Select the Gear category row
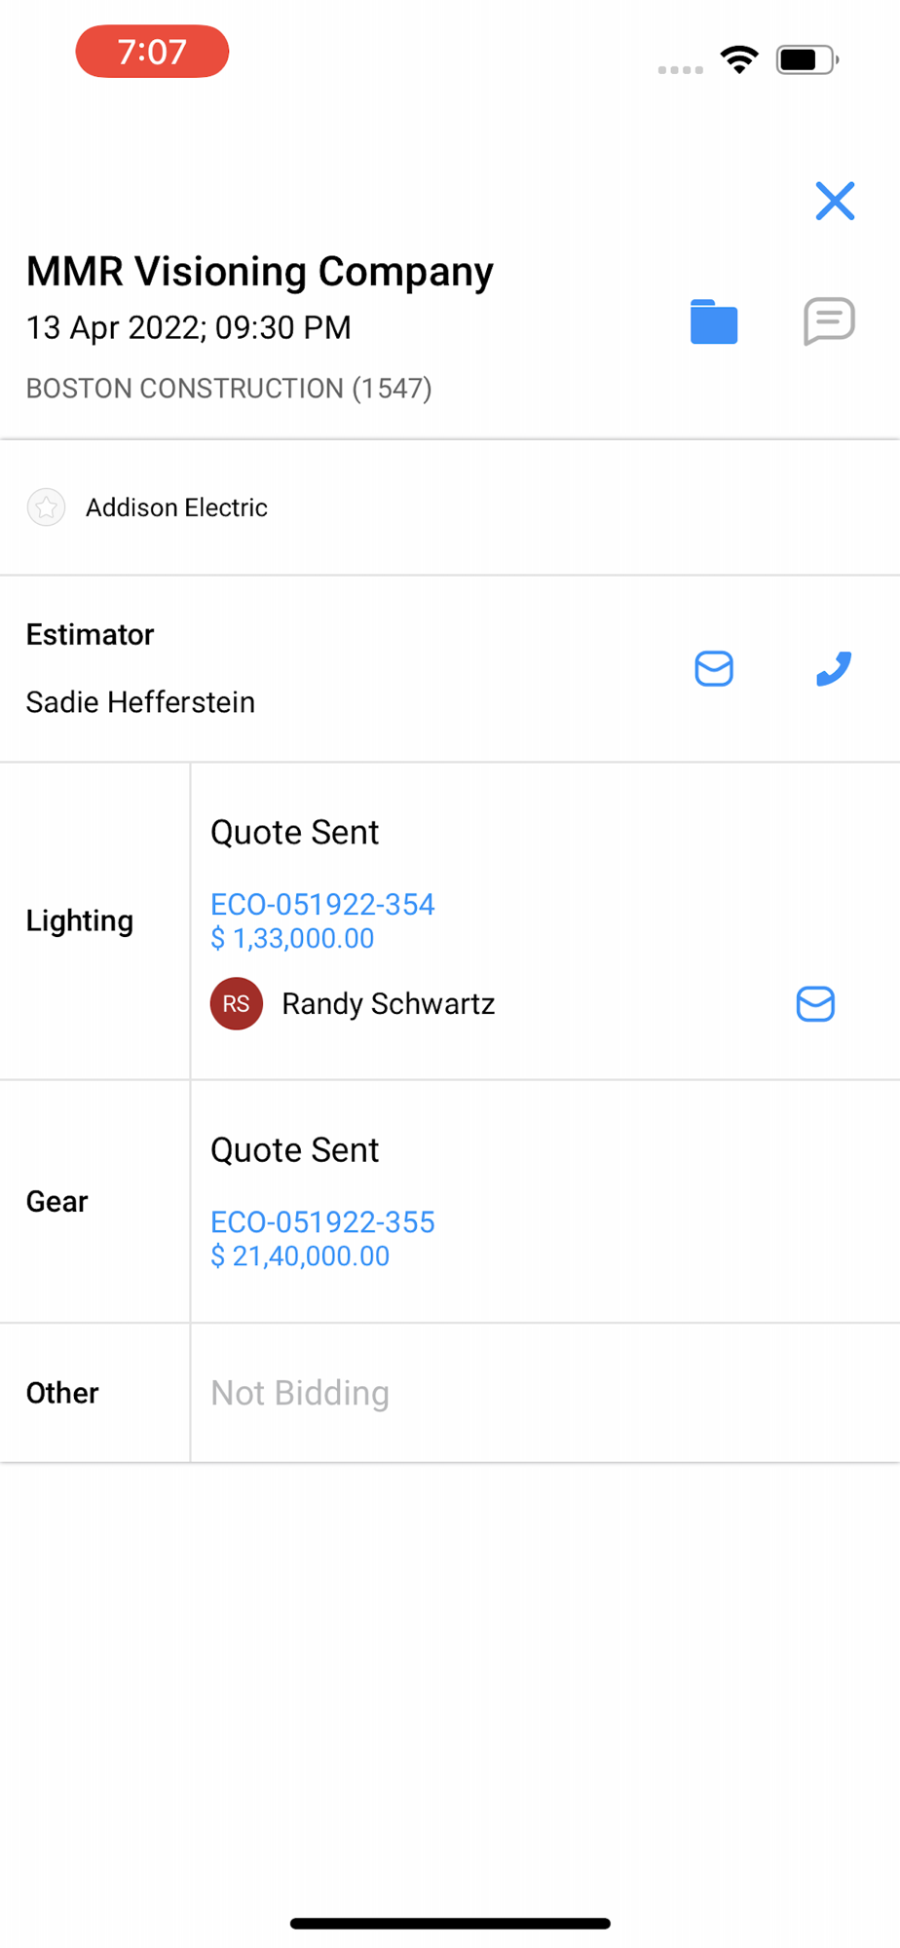Image resolution: width=900 pixels, height=1948 pixels. (57, 1201)
